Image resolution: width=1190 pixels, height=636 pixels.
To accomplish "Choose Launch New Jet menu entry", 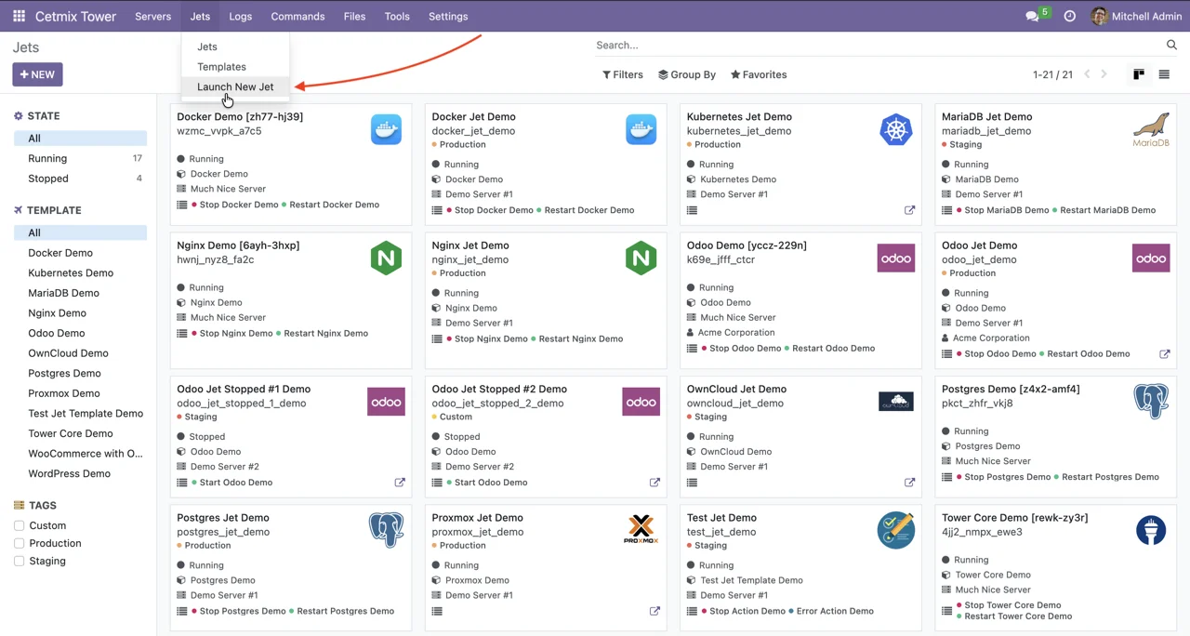I will click(x=235, y=86).
